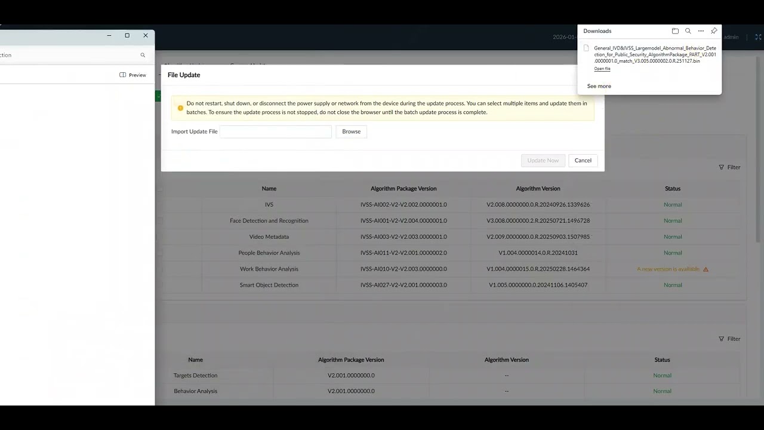Click package version IVSS-AI001-V2-V2.004.0000001.0

[403, 221]
